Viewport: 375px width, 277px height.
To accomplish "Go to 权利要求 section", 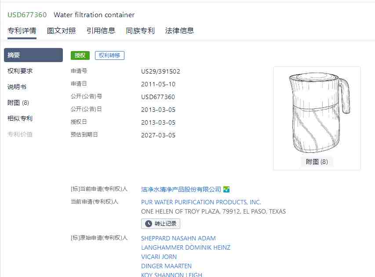I will click(x=20, y=71).
